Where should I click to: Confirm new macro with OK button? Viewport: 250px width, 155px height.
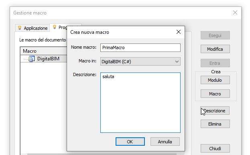pos(130,142)
